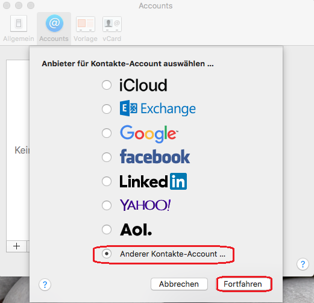Screen dimensions: 314x303
Task: Select the LinkedIn account option
Action: 107,181
